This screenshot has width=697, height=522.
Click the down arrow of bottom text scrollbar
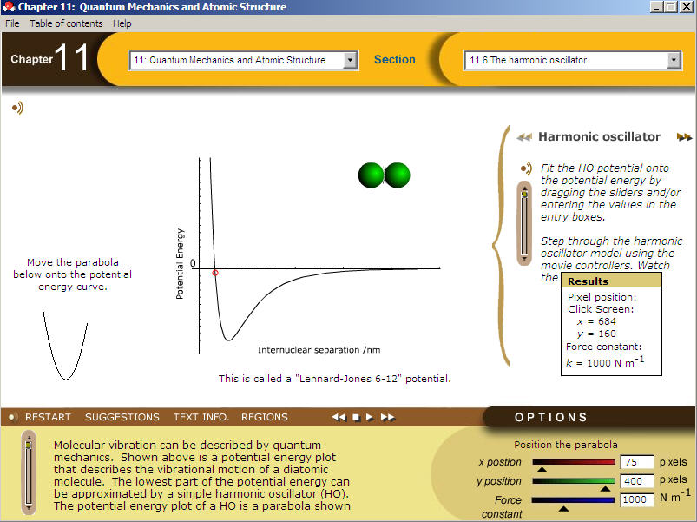tap(29, 507)
